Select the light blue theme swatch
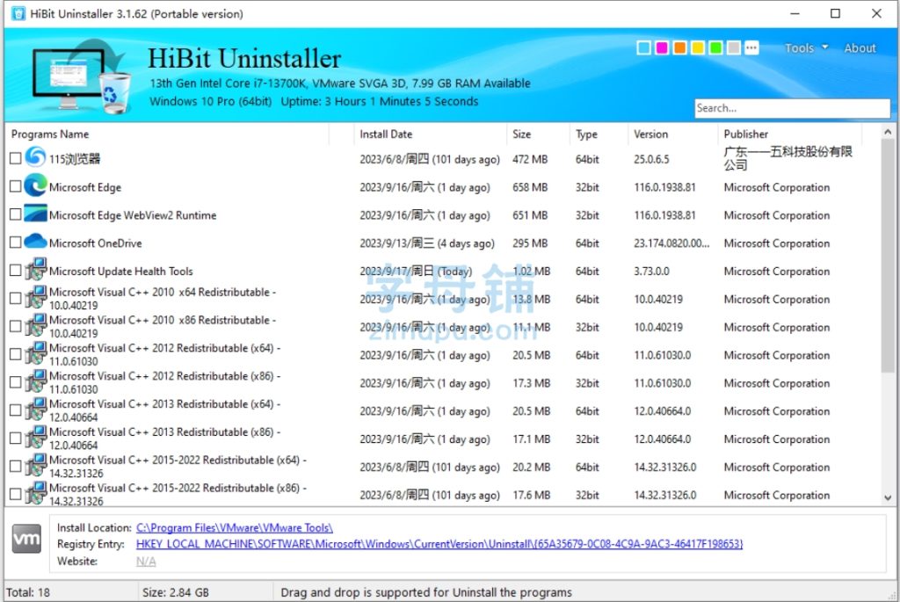Screen dimensions: 900x602 coord(644,47)
